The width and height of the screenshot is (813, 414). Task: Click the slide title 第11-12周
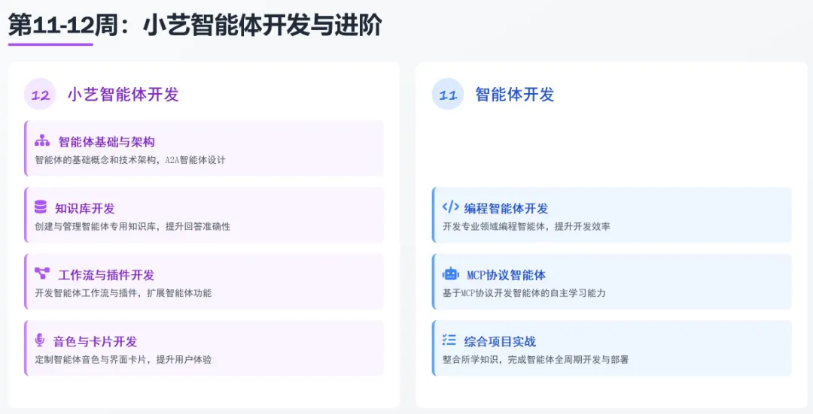click(63, 26)
